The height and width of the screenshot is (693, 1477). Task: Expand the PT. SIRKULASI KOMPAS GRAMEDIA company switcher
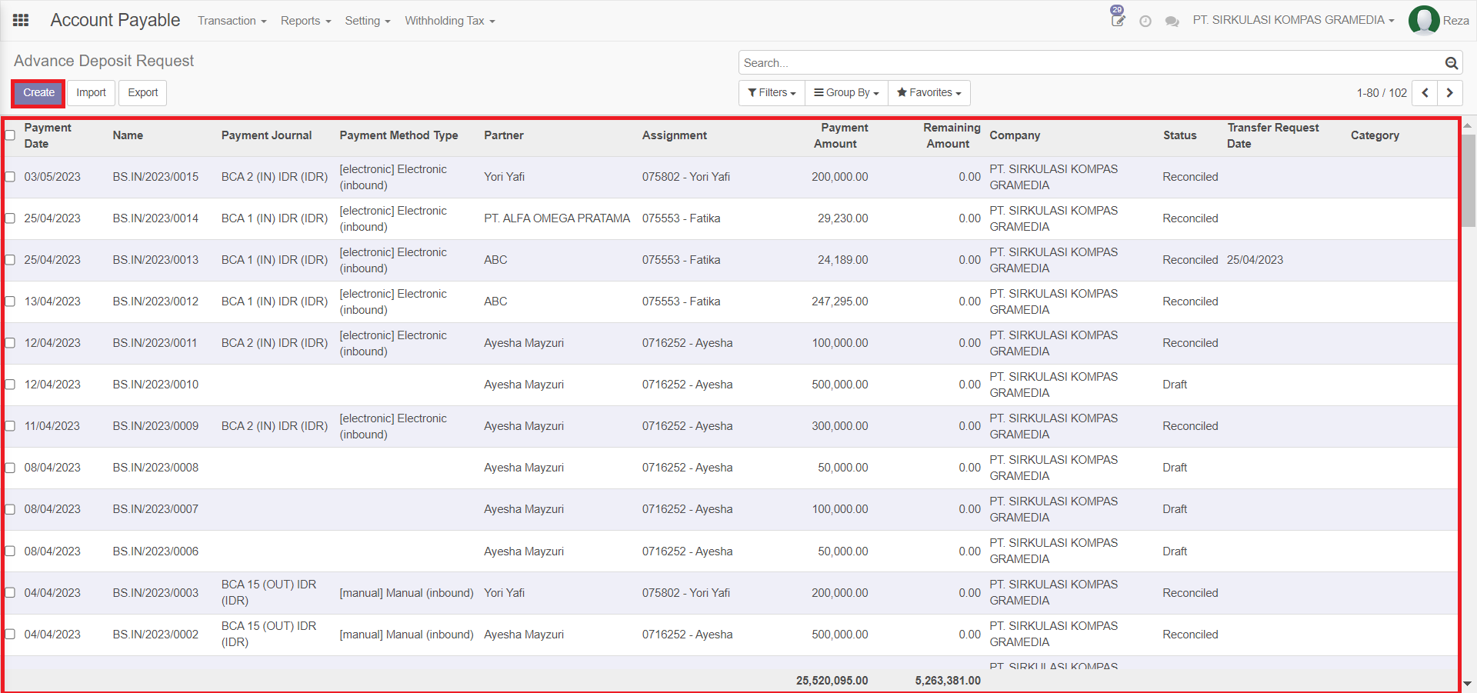pos(1293,20)
